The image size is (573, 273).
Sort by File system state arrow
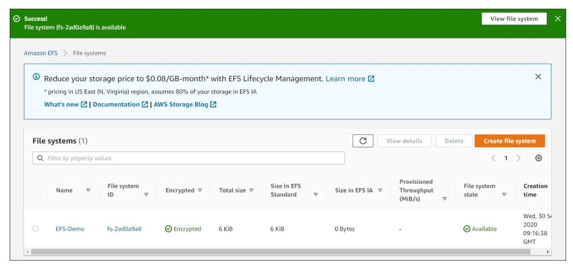pyautogui.click(x=504, y=195)
